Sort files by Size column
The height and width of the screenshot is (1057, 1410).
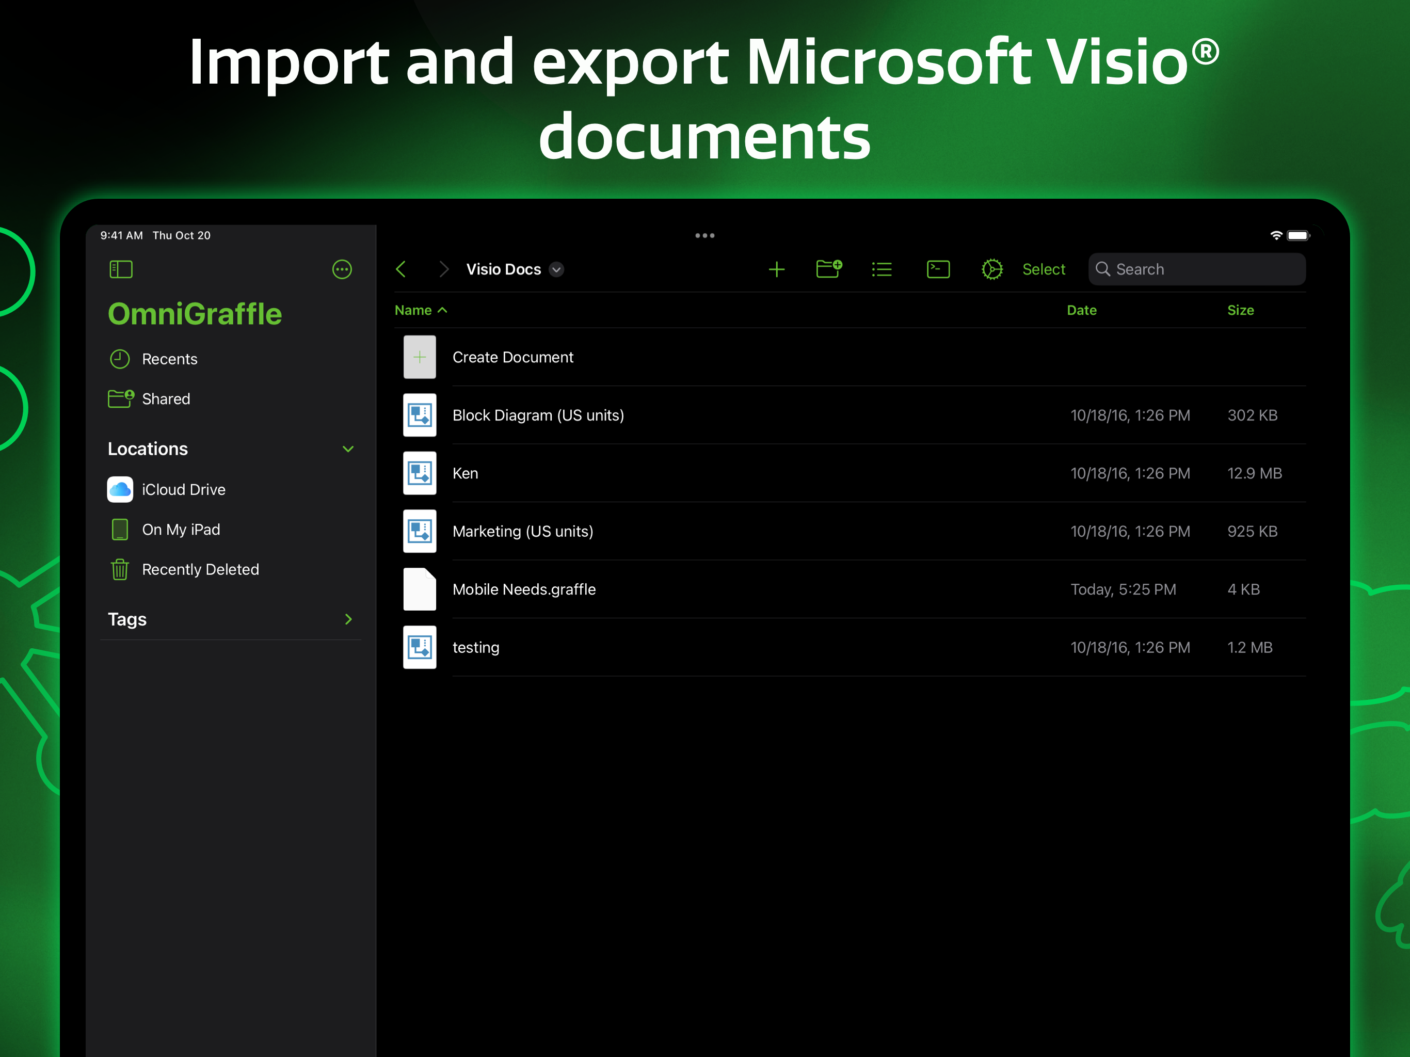[x=1240, y=310]
